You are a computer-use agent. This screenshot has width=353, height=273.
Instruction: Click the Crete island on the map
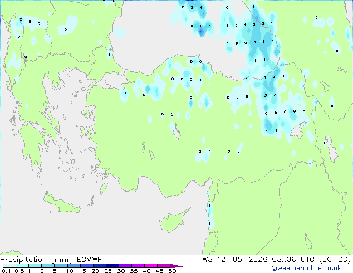61,203
